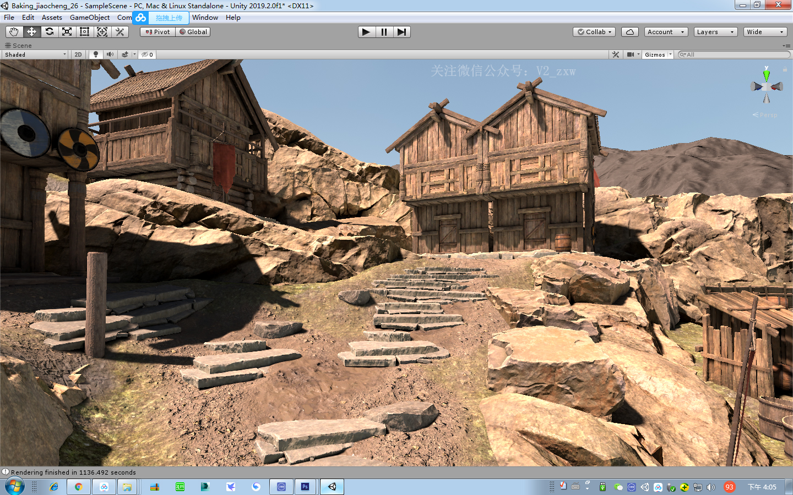This screenshot has width=793, height=495.
Task: Click the system clock showing 4:05
Action: coord(762,487)
